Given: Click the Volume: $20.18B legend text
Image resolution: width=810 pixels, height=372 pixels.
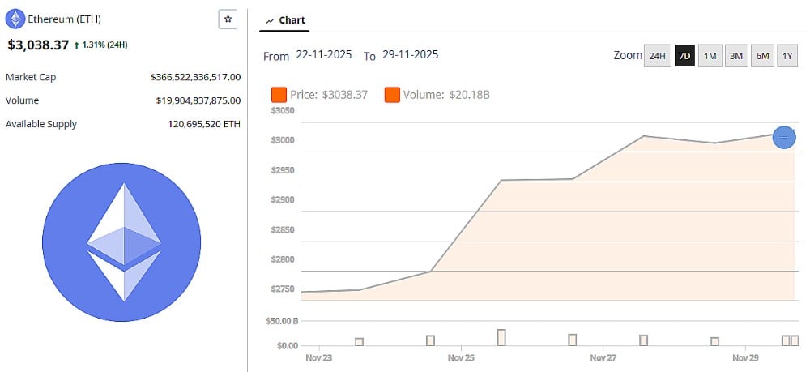Looking at the screenshot, I should coord(446,95).
